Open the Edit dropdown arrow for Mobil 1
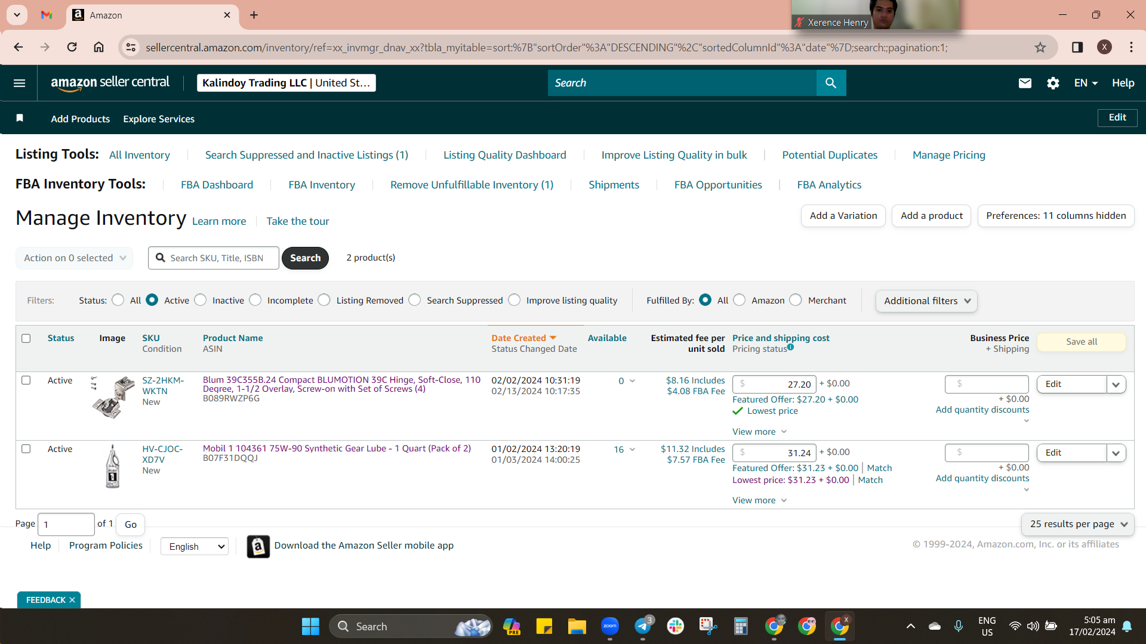 click(1116, 453)
